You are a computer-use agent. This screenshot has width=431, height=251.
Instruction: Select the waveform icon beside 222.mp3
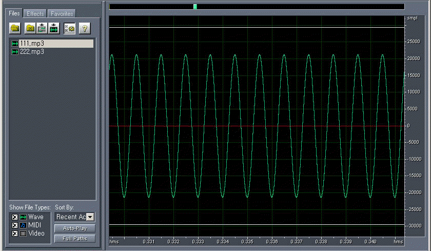15,52
